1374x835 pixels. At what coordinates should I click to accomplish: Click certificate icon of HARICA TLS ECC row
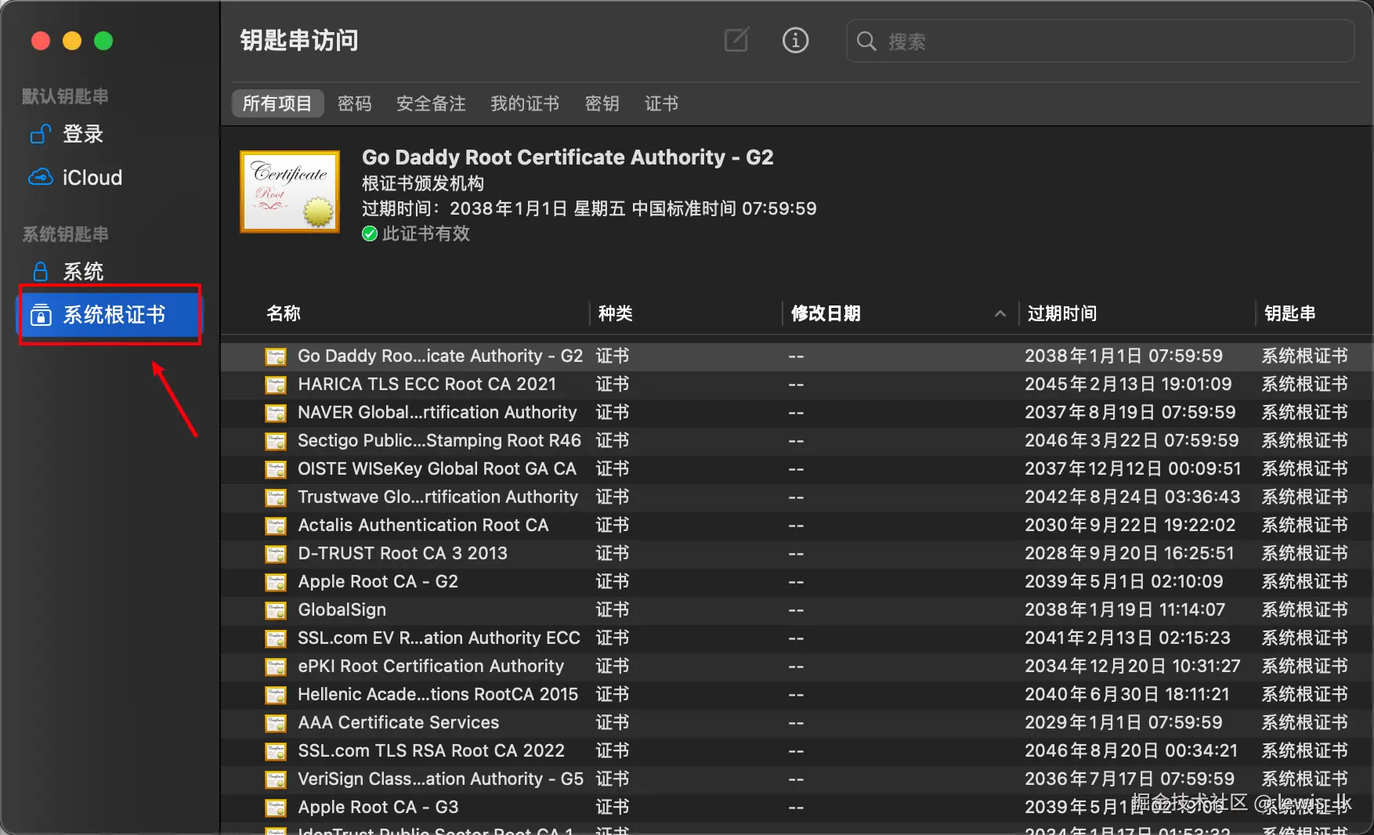(276, 385)
